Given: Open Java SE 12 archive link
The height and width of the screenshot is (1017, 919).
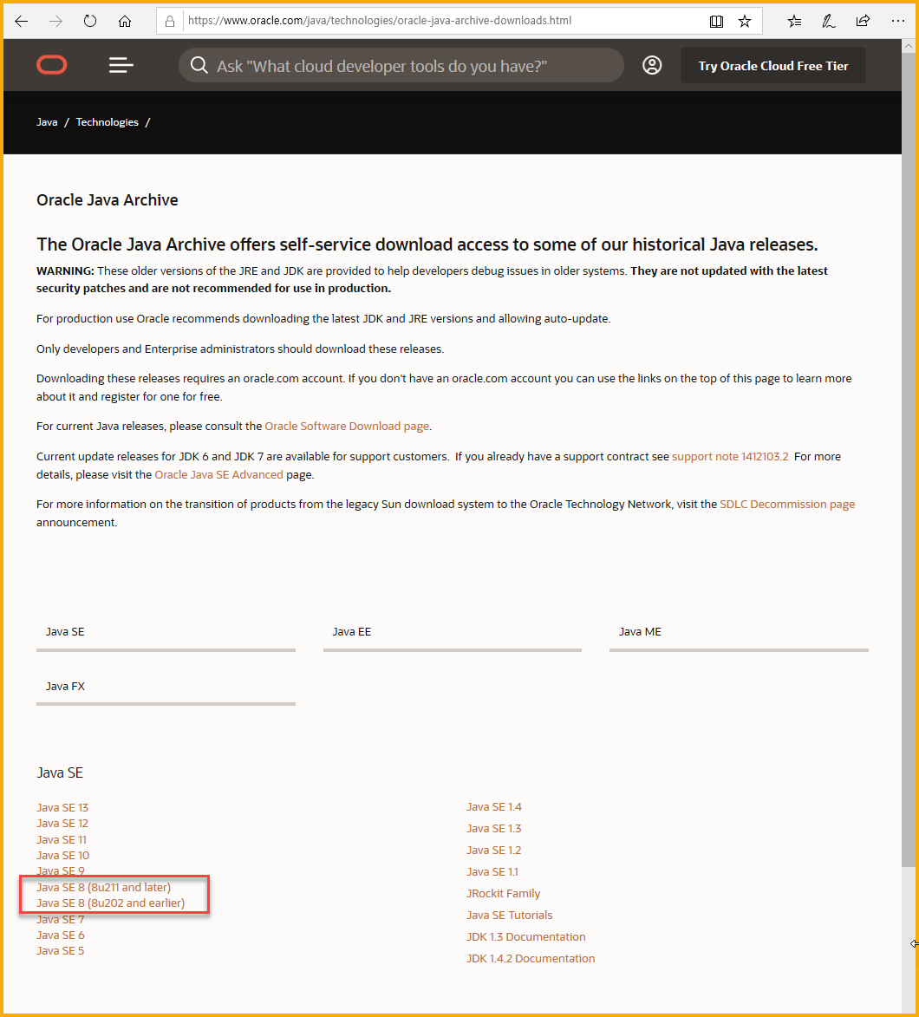Looking at the screenshot, I should pos(62,823).
